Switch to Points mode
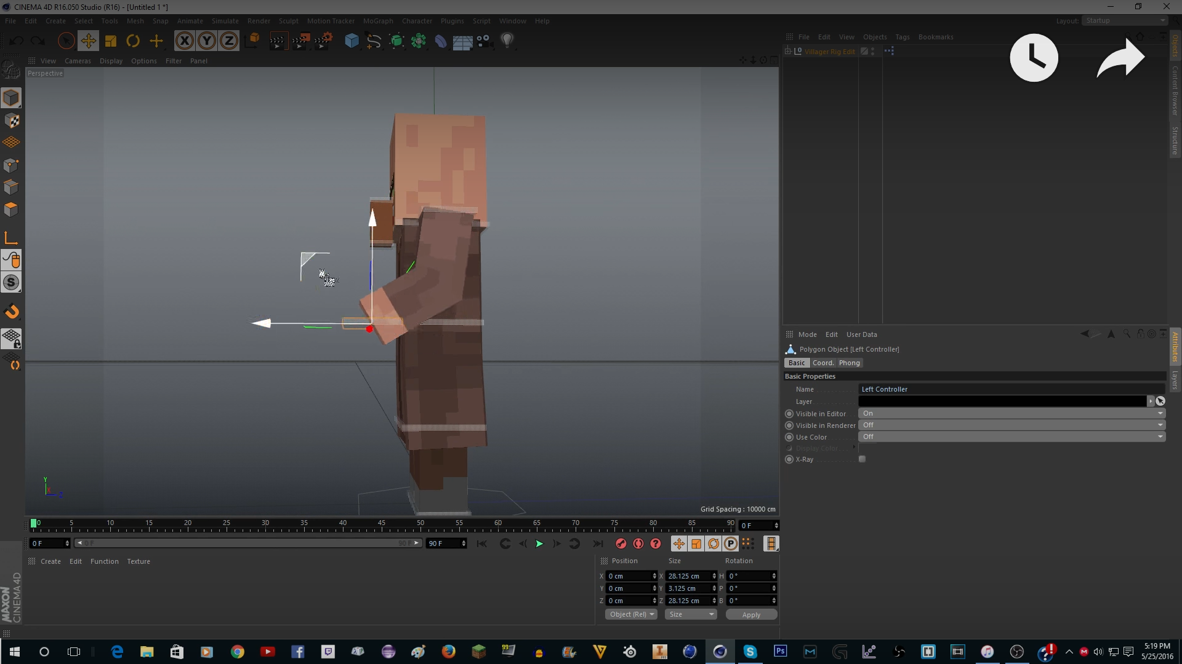 [11, 165]
